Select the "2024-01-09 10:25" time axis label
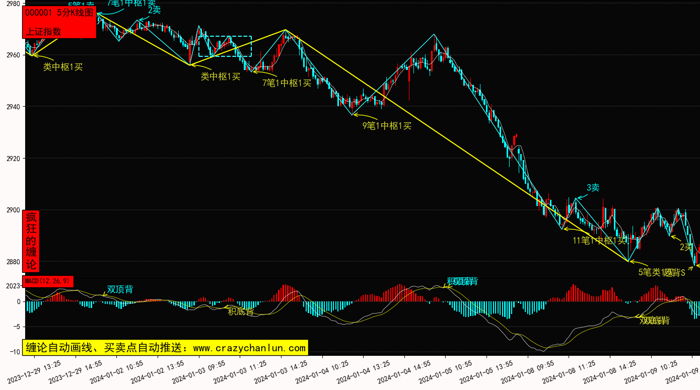 coord(651,372)
